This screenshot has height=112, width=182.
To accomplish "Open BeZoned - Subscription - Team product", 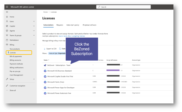I will pos(59,65).
